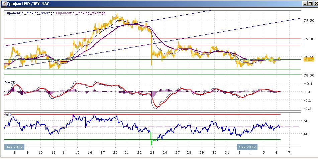Click the -0.1 MACD axis value
The image size is (318, 159).
(x=307, y=100)
